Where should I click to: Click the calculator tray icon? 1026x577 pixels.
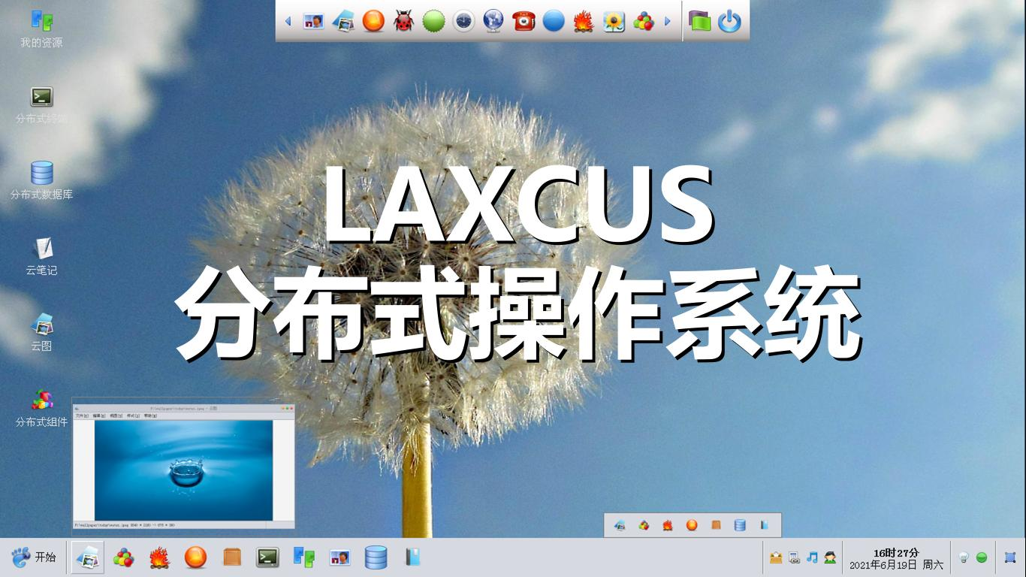(x=794, y=557)
